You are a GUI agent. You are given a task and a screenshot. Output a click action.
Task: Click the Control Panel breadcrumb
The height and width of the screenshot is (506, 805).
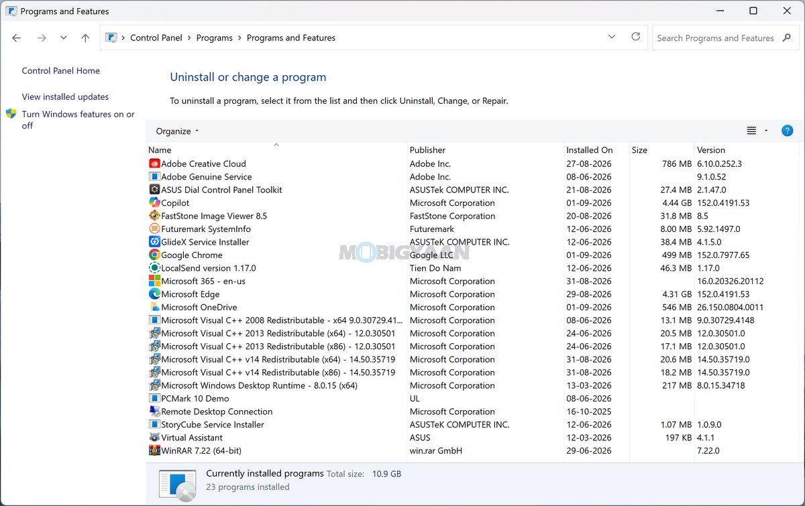pos(156,38)
